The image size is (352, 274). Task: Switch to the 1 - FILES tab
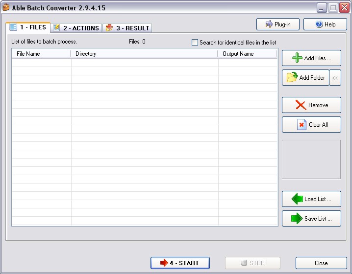click(x=28, y=27)
